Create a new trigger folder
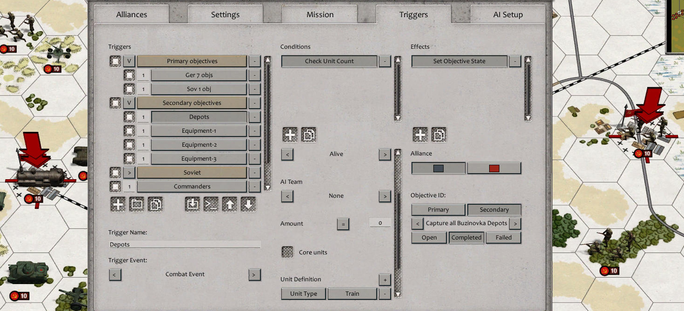This screenshot has height=311, width=684. tap(137, 204)
